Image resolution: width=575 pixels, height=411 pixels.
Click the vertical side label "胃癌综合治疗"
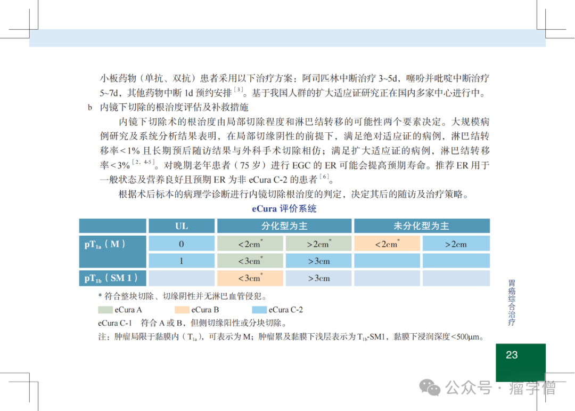(512, 303)
